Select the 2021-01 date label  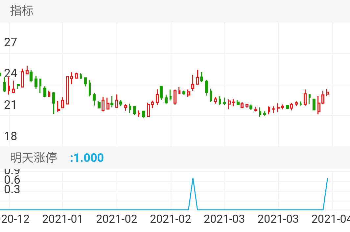(x=63, y=219)
